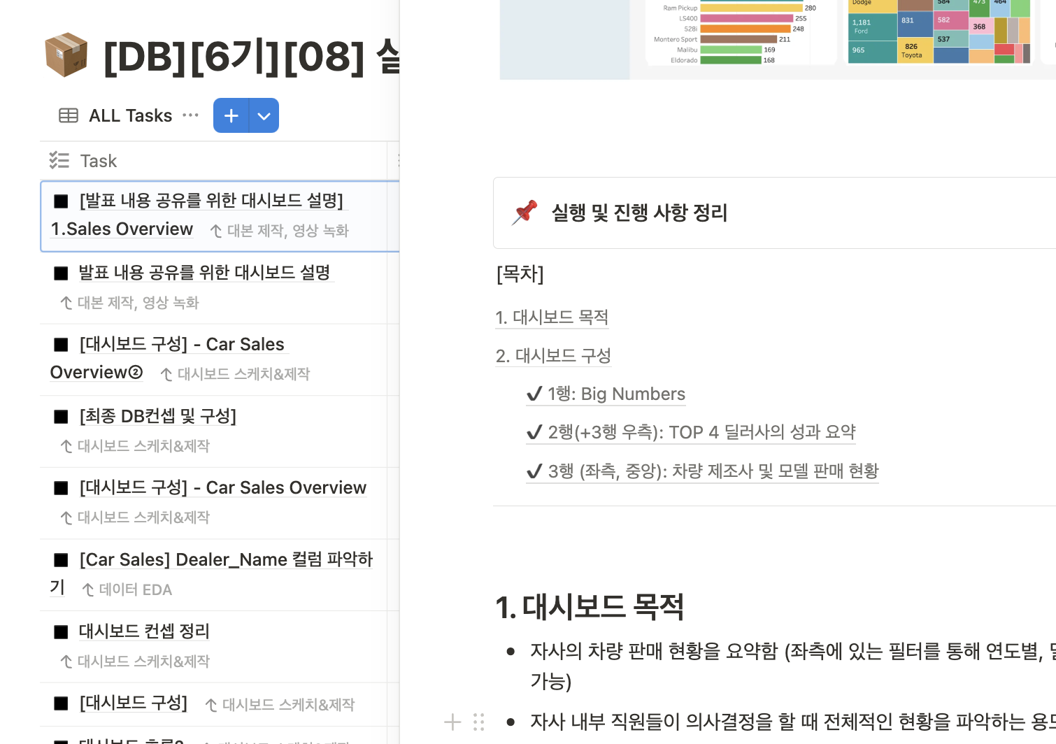
Task: Open parent task '대본 제작, 영상 녹화' in the 1.Sales Overview row
Action: [x=280, y=231]
